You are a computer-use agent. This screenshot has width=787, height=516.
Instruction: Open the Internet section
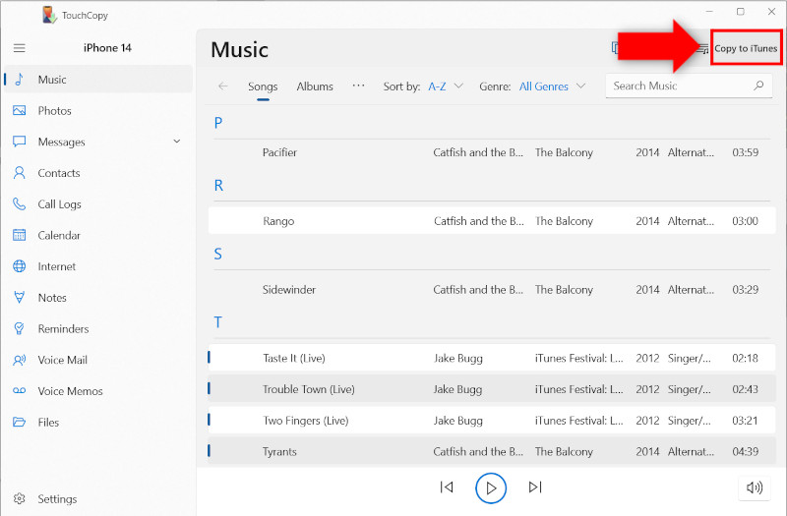[98, 265]
